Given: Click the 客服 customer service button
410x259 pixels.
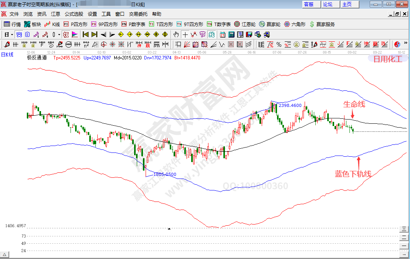Looking at the screenshot, I should [309, 4].
